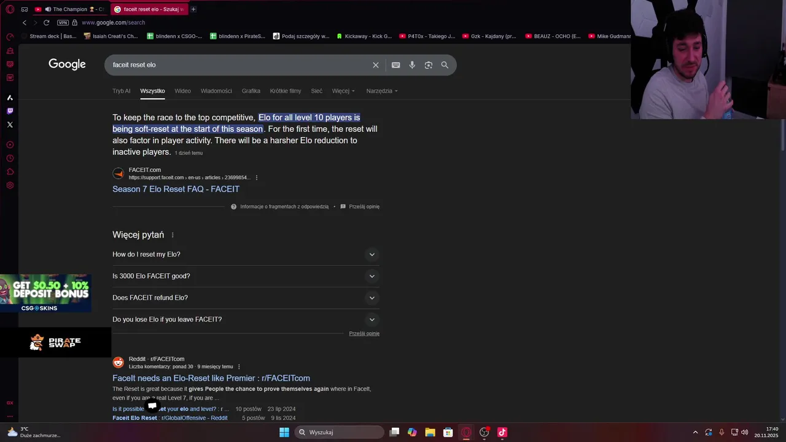This screenshot has height=442, width=786.
Task: Open the 'P4T0x - Takiego J...' bookmark
Action: click(427, 36)
